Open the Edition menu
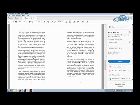Image resolution: width=140 pixels, height=105 pixels. (13, 15)
